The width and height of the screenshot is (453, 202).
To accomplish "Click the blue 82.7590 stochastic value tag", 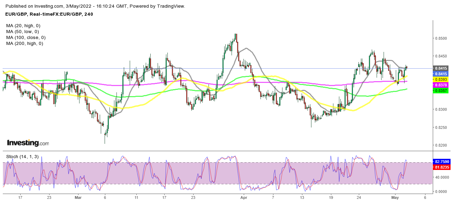I will click(441, 162).
